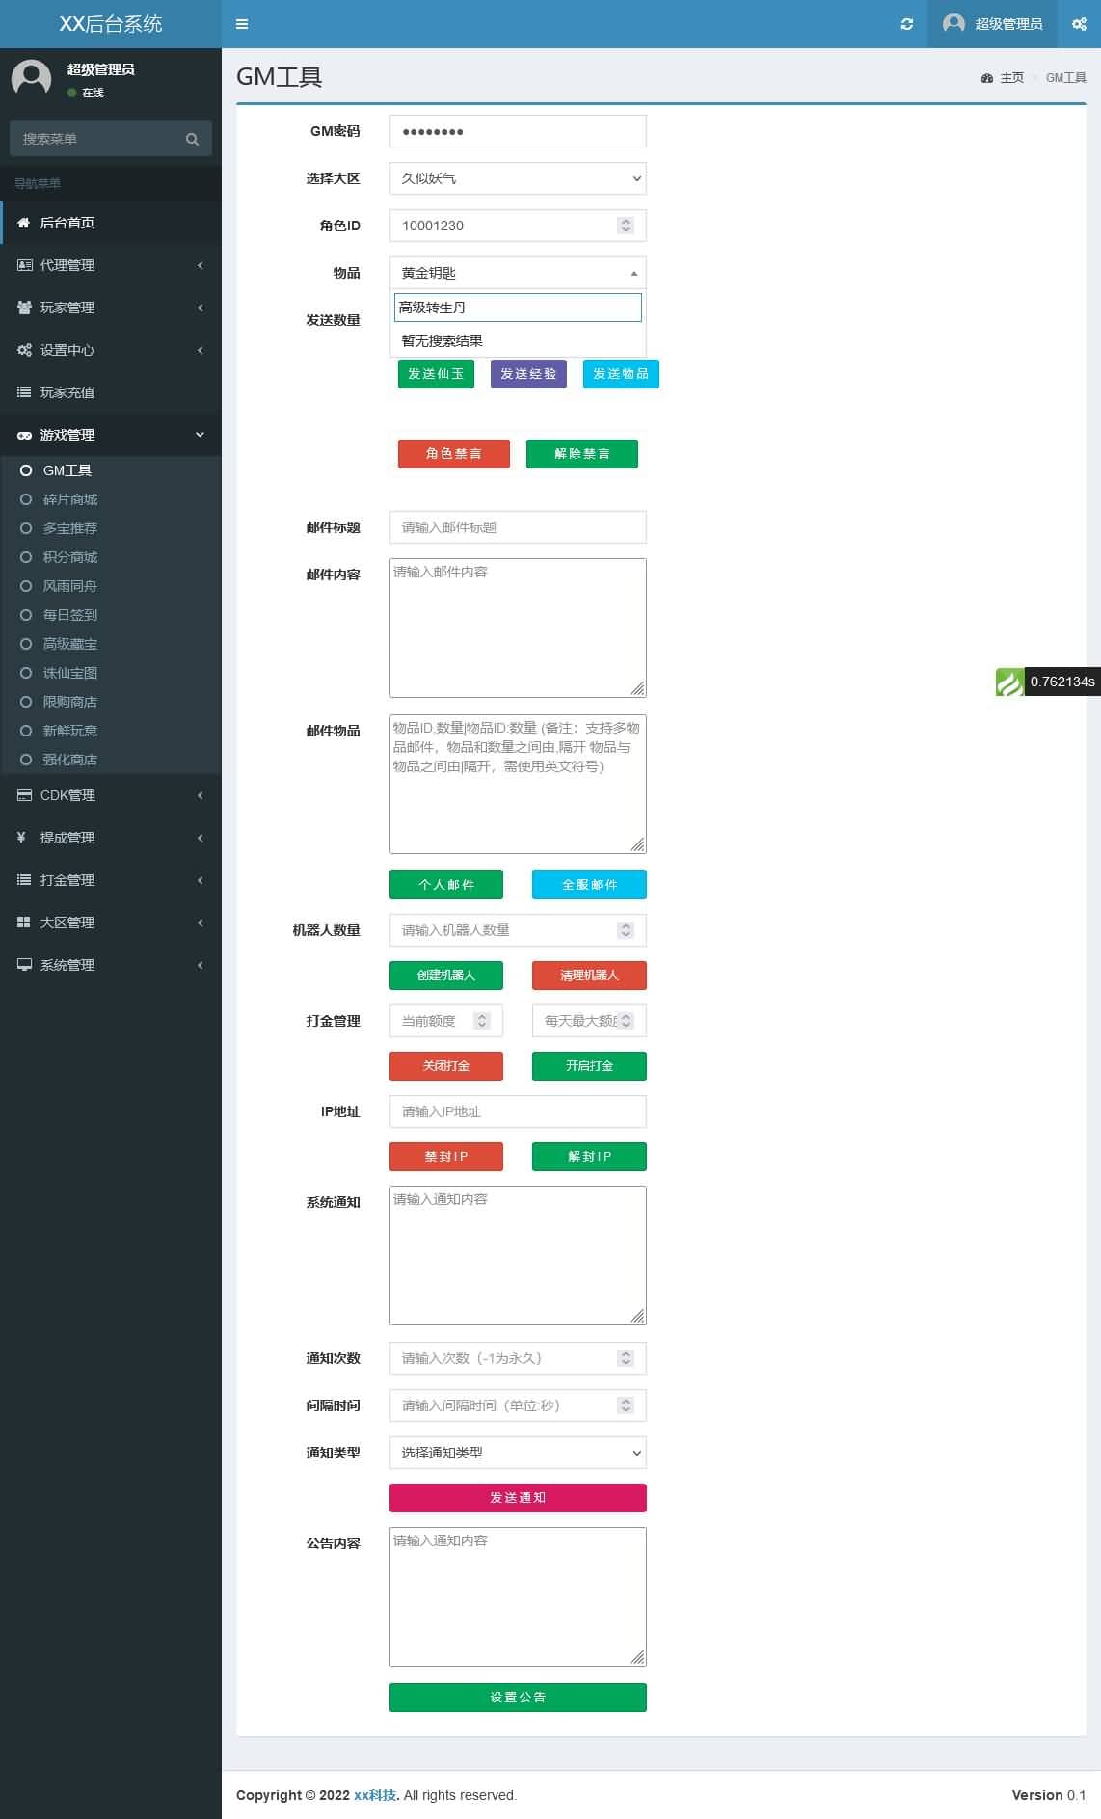Viewport: 1101px width, 1819px height.
Task: Open the 玩家管理 sidebar menu
Action: pos(111,308)
